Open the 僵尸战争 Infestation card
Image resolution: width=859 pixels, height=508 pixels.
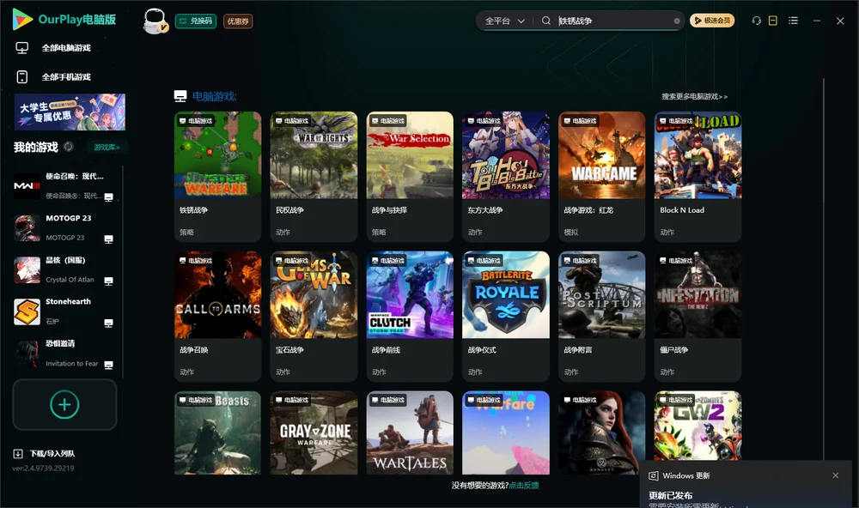point(698,317)
